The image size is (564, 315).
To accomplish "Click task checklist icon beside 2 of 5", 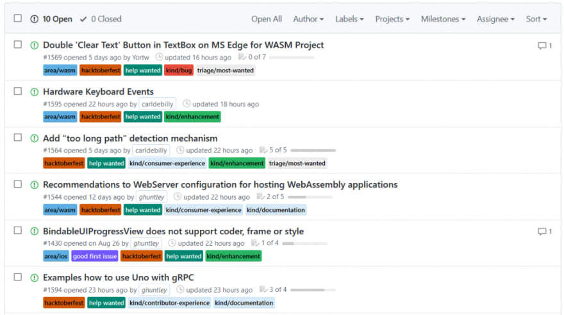I will coord(260,197).
